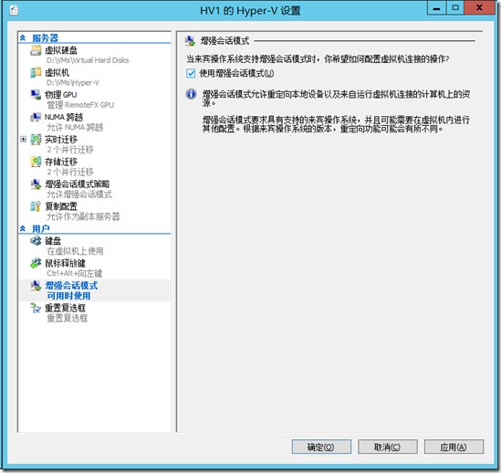501x473 pixels.
Task: Minimize the Hyper-V settings window
Action: coord(436,8)
